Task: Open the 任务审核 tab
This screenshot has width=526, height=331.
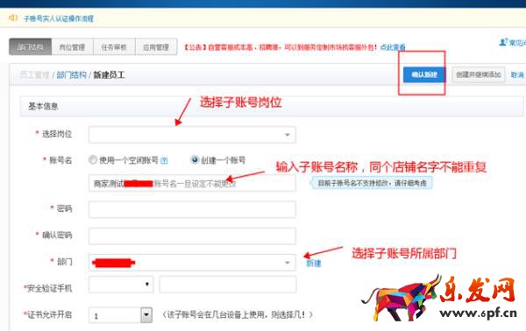Action: (114, 47)
